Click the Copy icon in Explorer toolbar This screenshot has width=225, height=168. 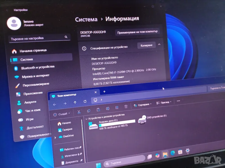(89, 111)
